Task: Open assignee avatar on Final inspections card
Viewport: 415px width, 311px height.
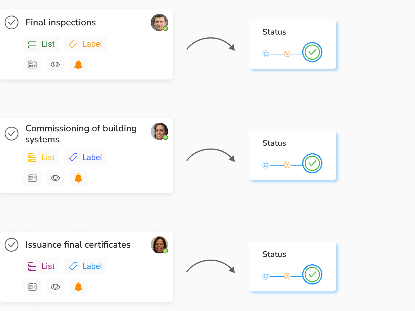Action: (x=159, y=22)
